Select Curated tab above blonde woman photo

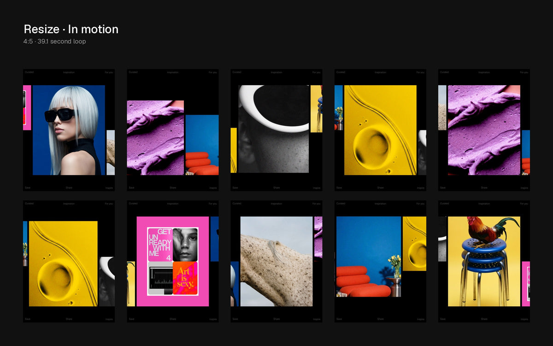point(29,72)
